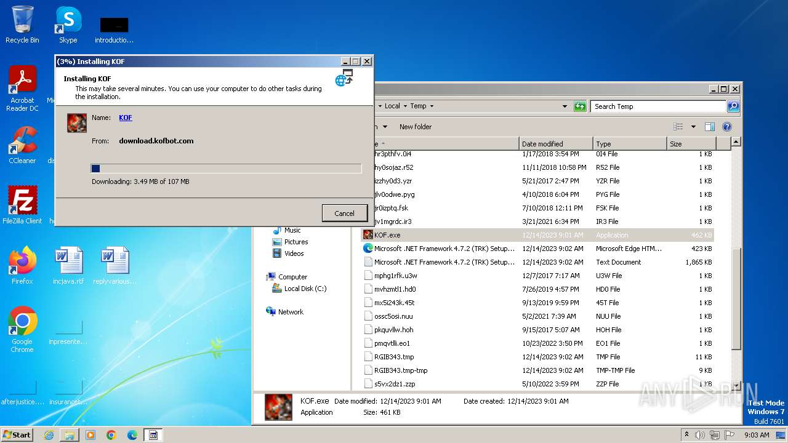The height and width of the screenshot is (443, 788).
Task: Click the search magnifier icon in Explorer
Action: [x=733, y=106]
